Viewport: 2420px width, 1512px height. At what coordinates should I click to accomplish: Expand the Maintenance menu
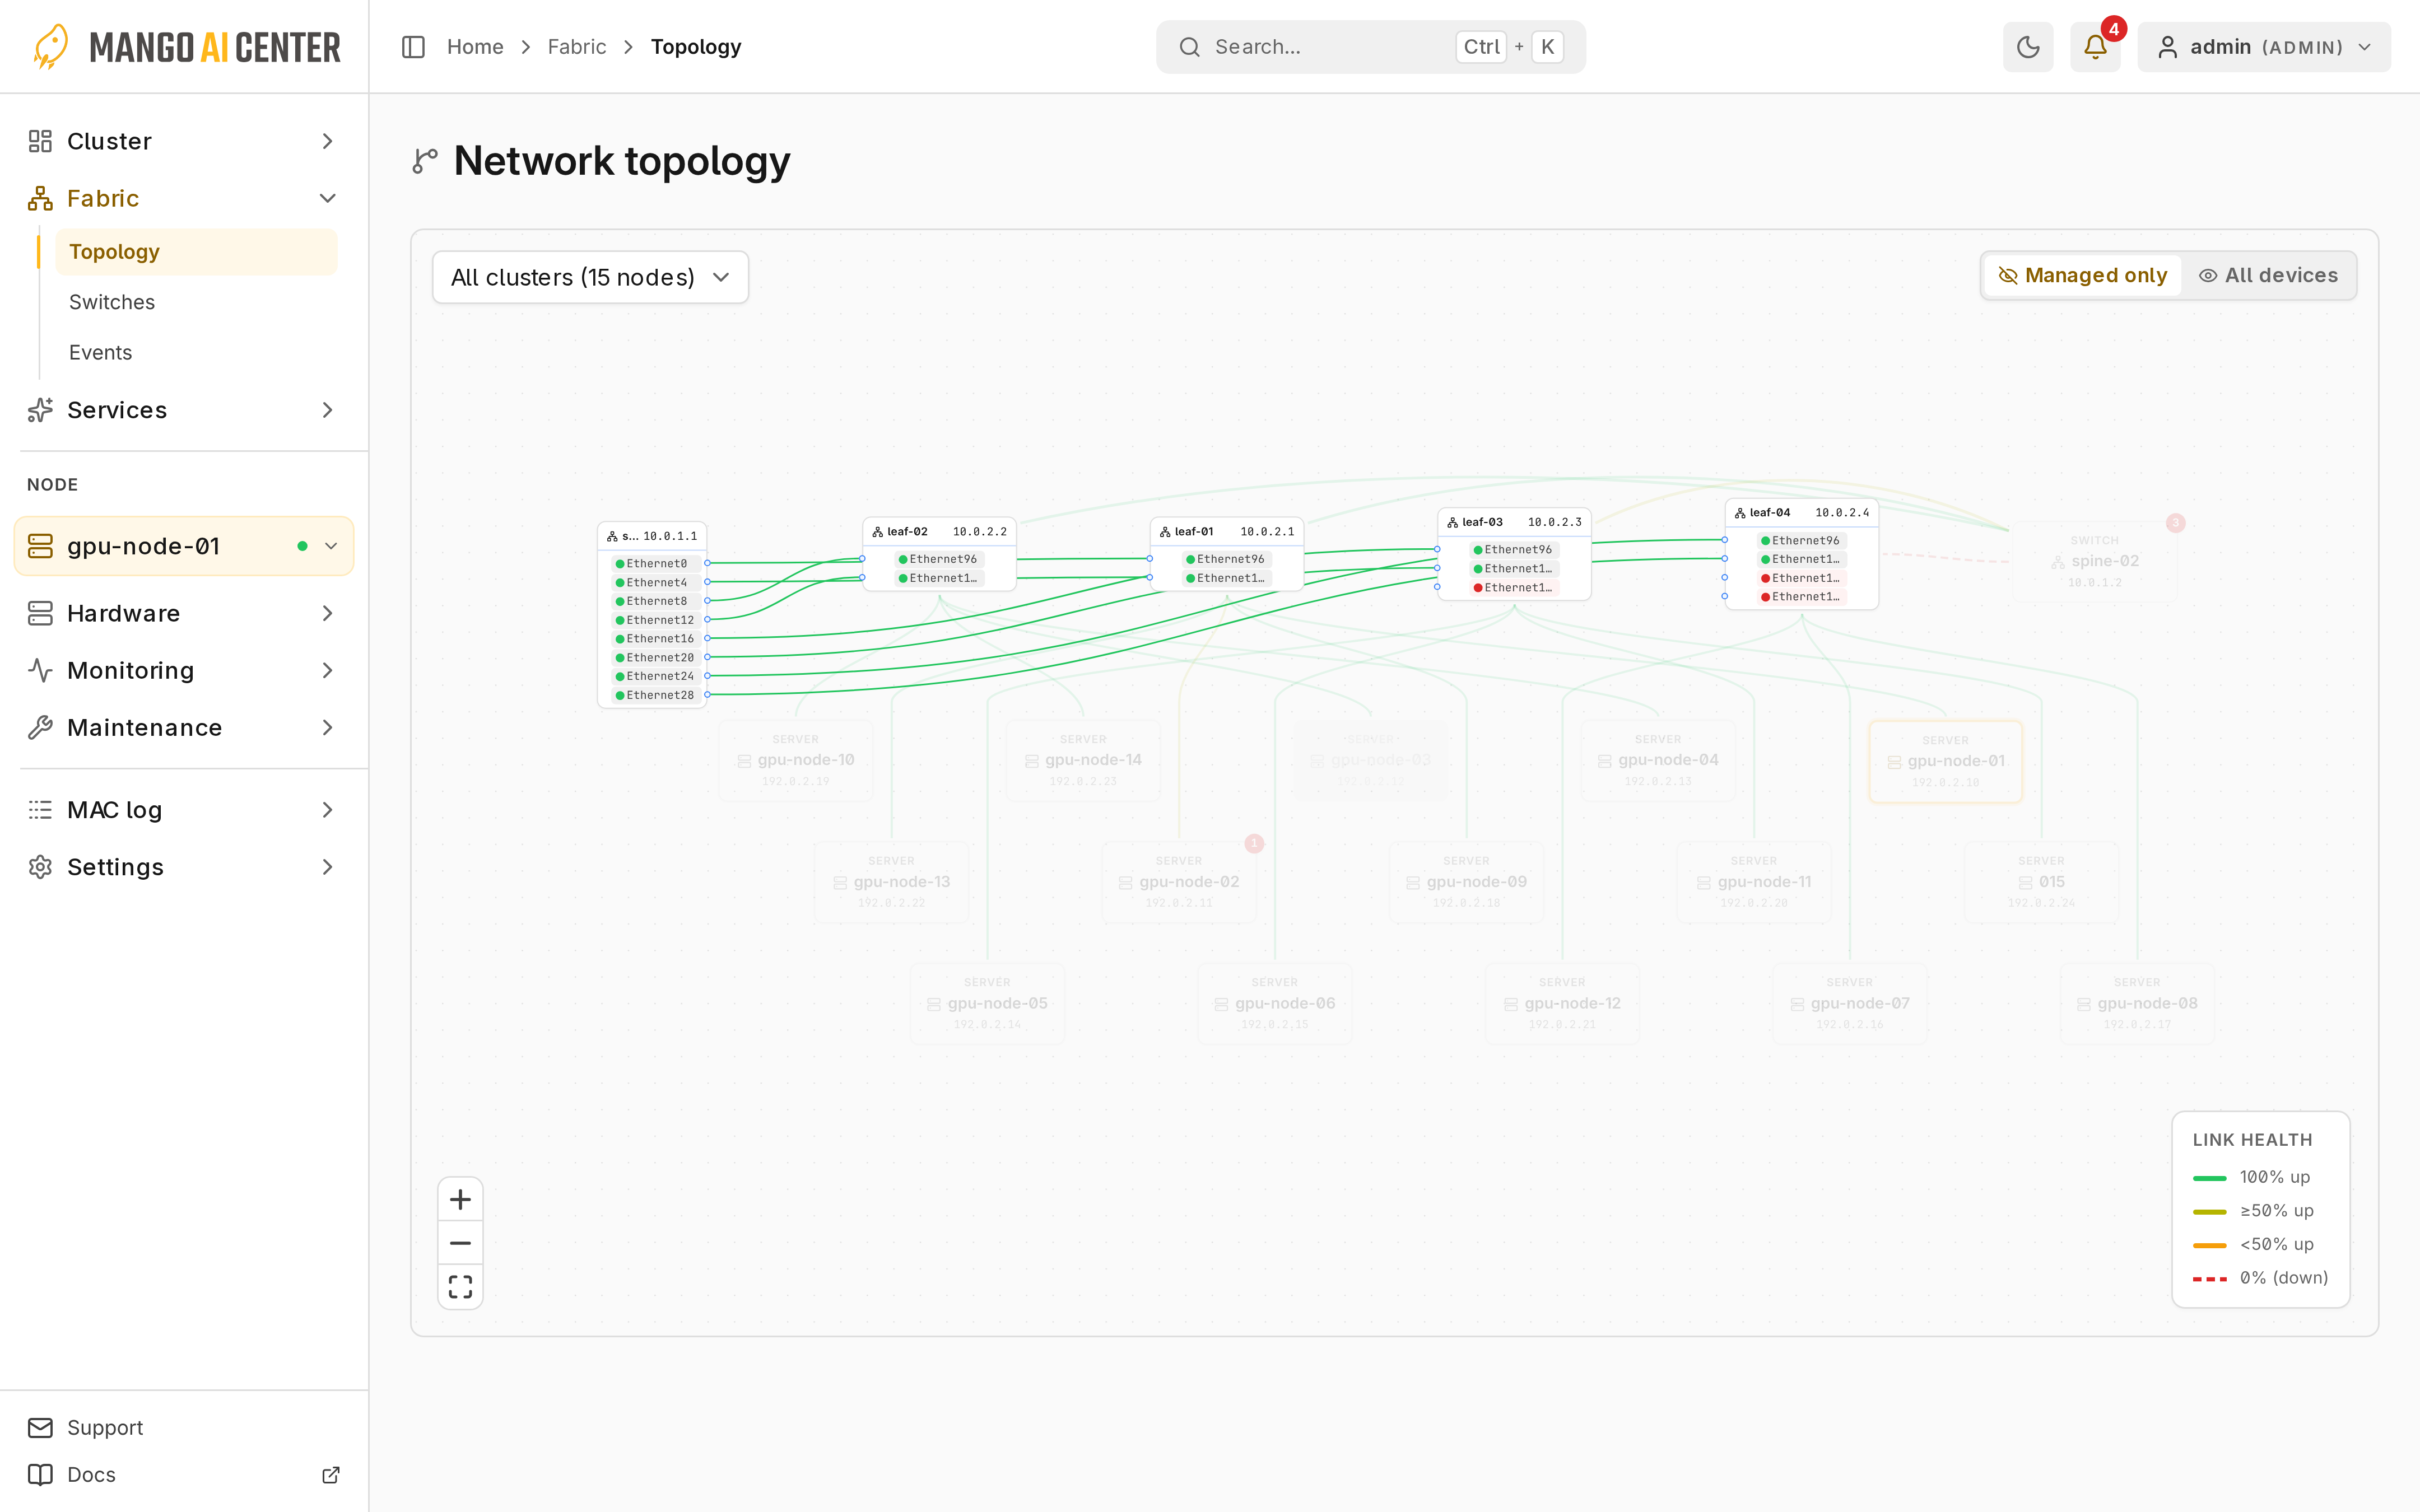tap(184, 727)
